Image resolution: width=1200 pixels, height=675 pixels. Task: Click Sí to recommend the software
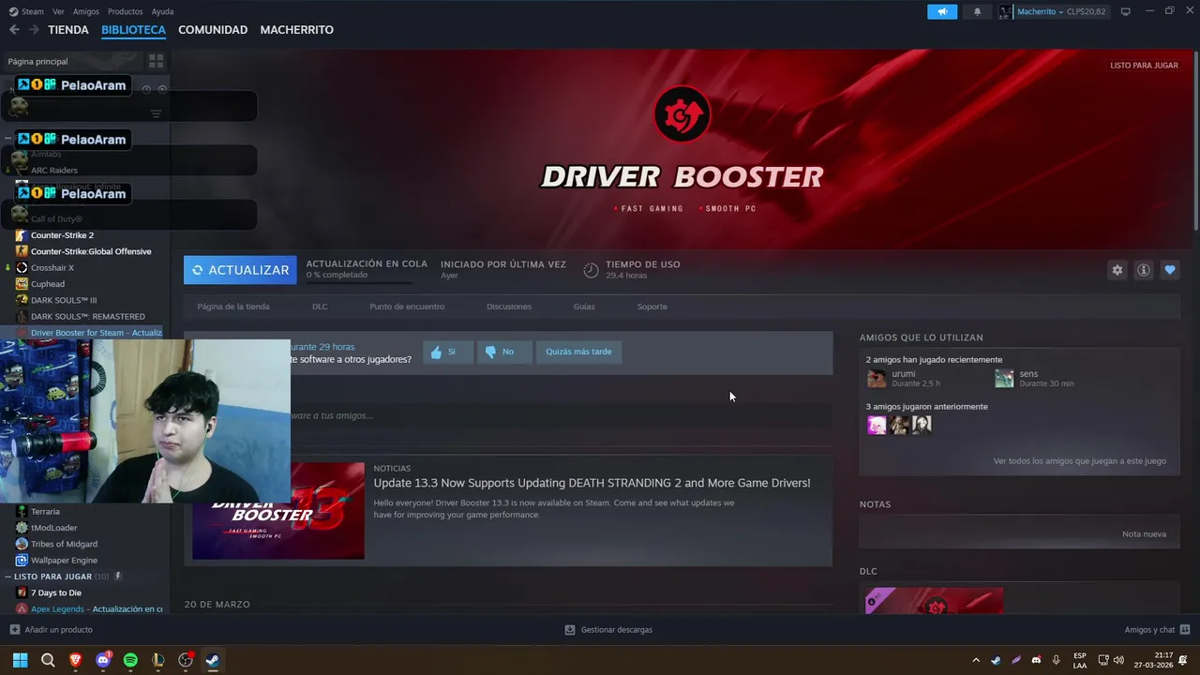tap(447, 352)
